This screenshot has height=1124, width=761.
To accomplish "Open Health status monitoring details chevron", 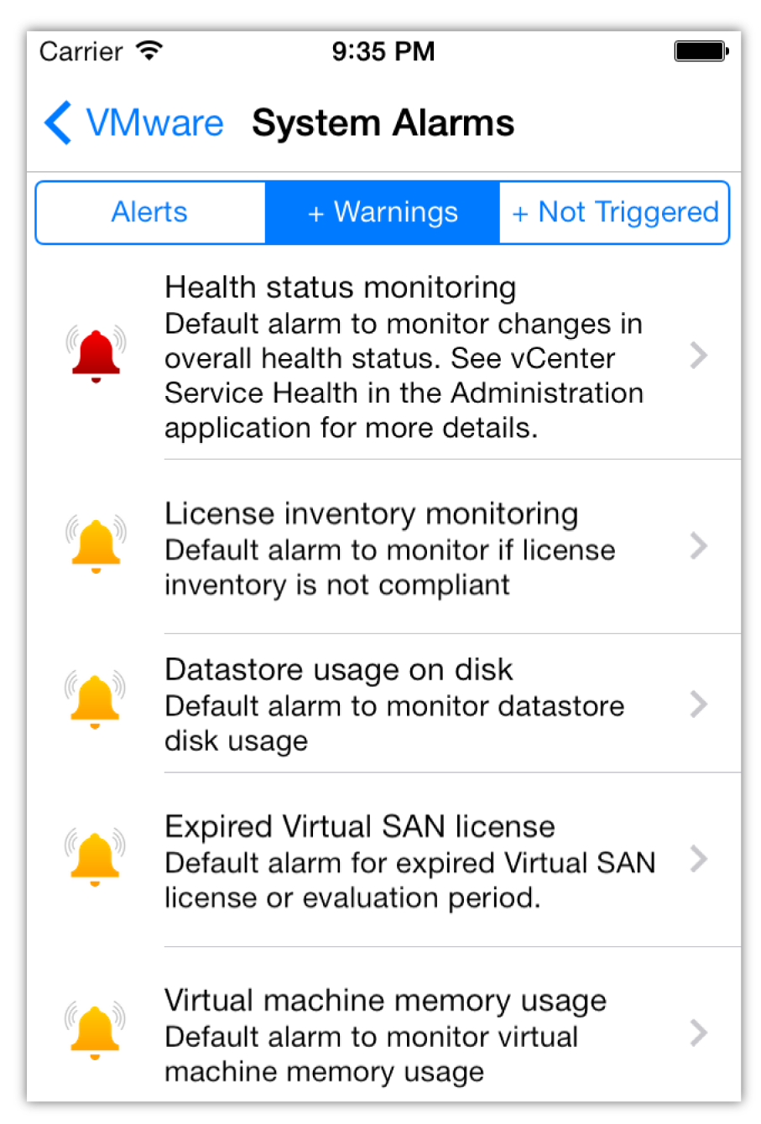I will 698,356.
